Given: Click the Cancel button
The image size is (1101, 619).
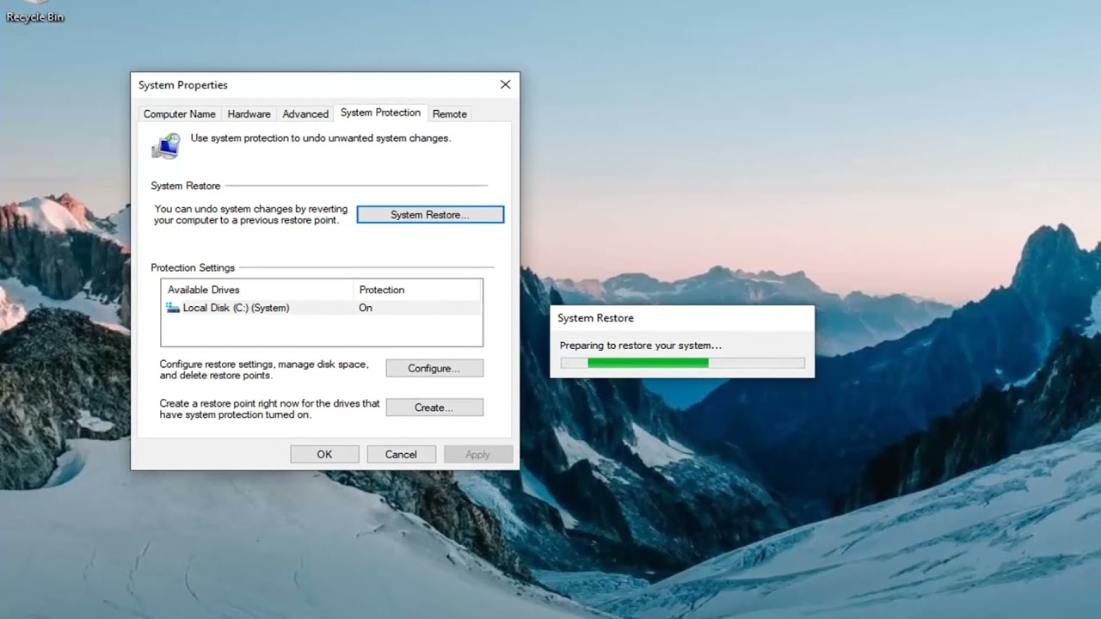Looking at the screenshot, I should pyautogui.click(x=401, y=454).
